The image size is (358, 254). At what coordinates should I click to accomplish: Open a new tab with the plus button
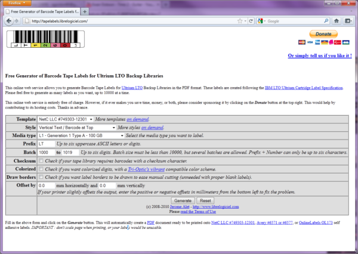click(85, 11)
